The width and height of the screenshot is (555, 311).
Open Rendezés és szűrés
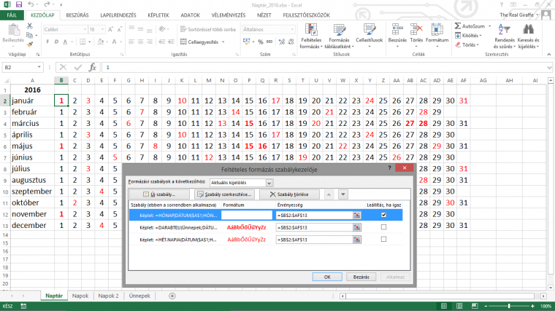pos(505,36)
